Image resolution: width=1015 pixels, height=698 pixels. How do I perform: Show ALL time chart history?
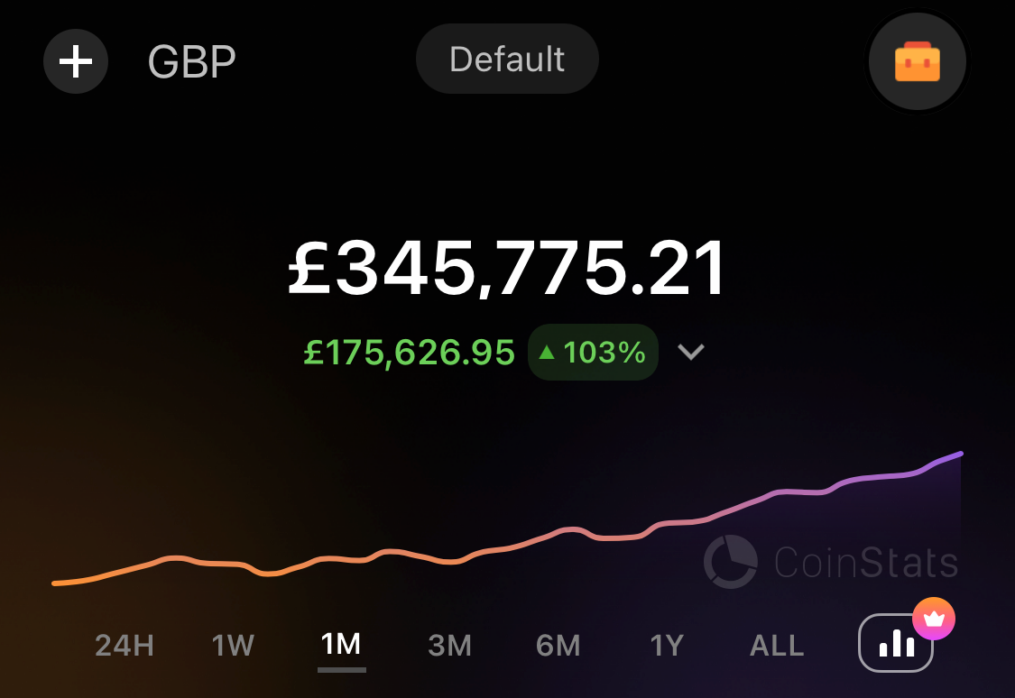pos(777,645)
